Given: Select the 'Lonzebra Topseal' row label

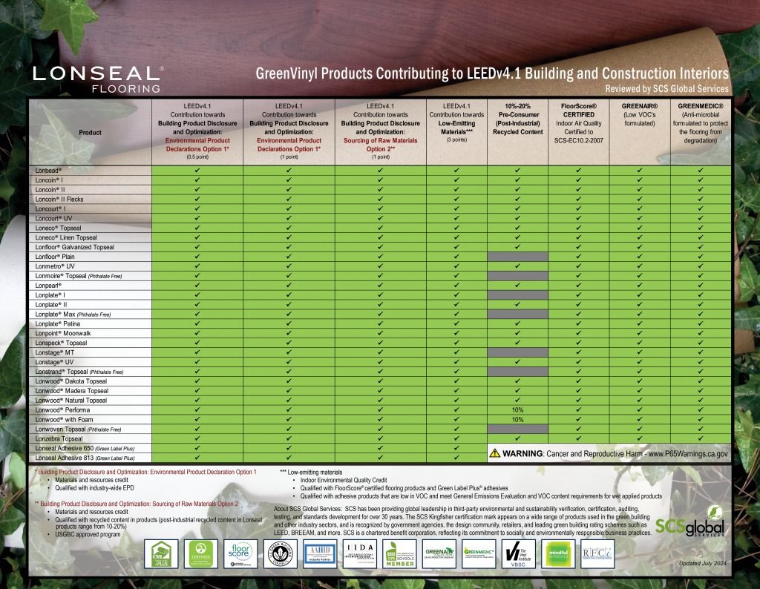Looking at the screenshot, I should click(59, 439).
